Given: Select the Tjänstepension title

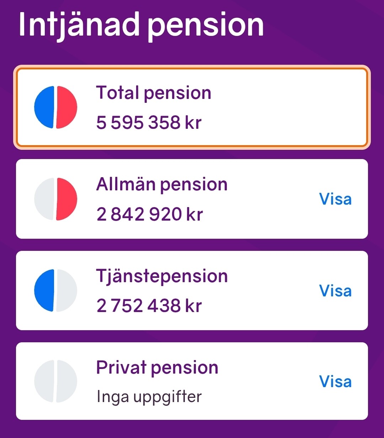Looking at the screenshot, I should (x=162, y=276).
